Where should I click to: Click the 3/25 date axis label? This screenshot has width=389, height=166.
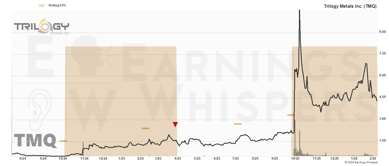coord(158,159)
